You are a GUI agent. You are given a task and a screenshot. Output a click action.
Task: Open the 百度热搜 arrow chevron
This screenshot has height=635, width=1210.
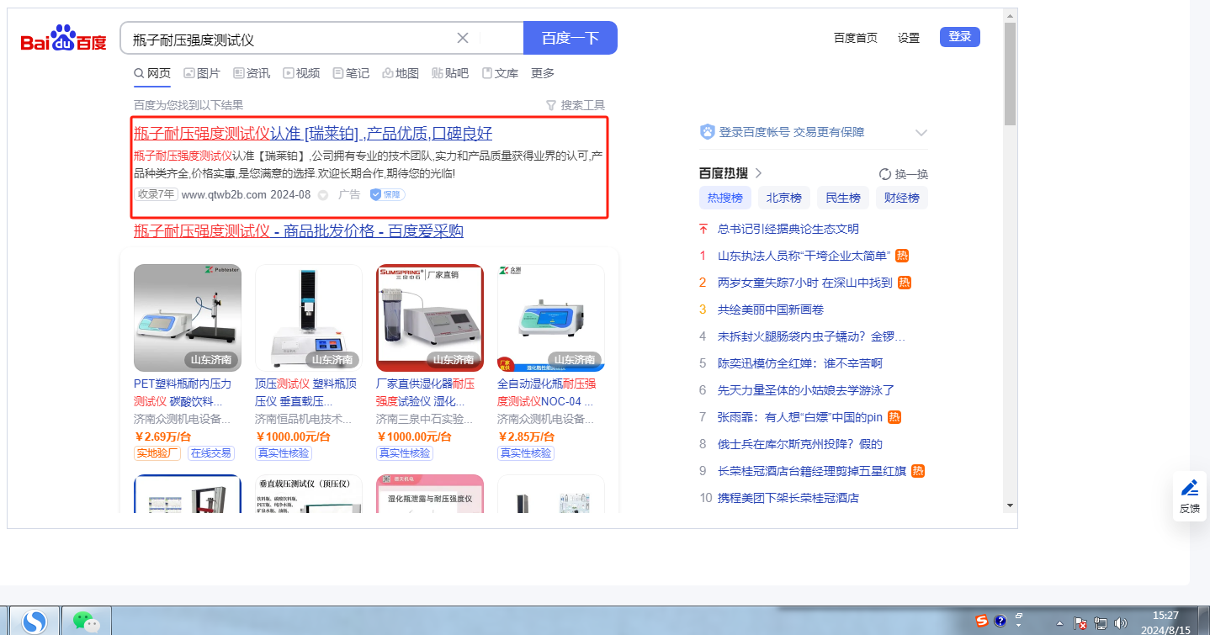pos(758,173)
